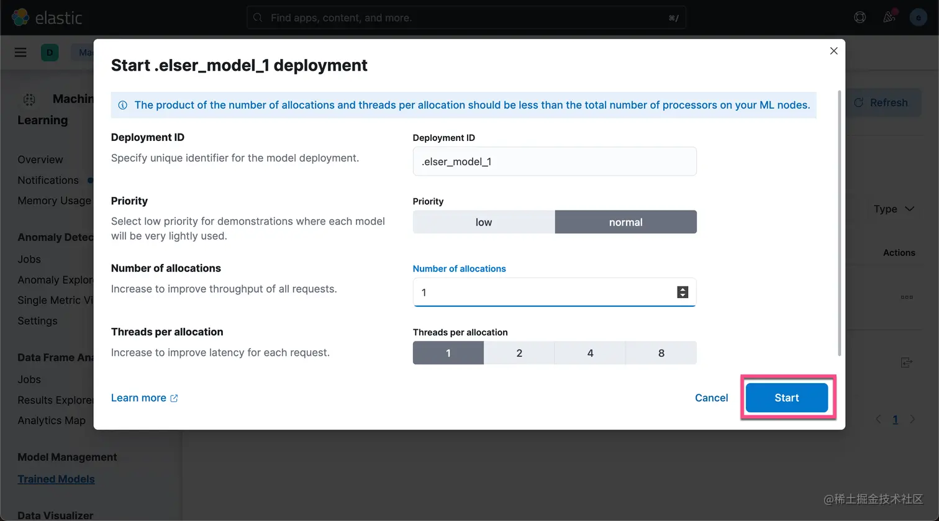The image size is (939, 521).
Task: Click the green D space avatar
Action: 50,52
